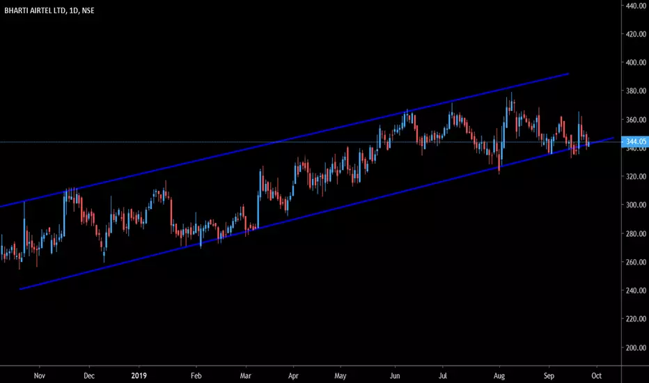This screenshot has width=649, height=383.
Task: Click the 200.00 price axis label
Action: 636,347
